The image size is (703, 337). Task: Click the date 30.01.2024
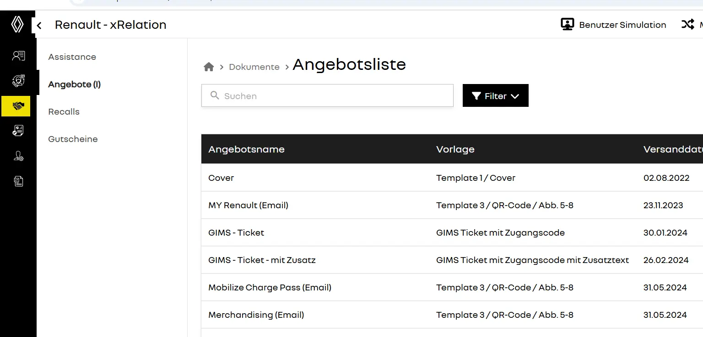point(665,232)
